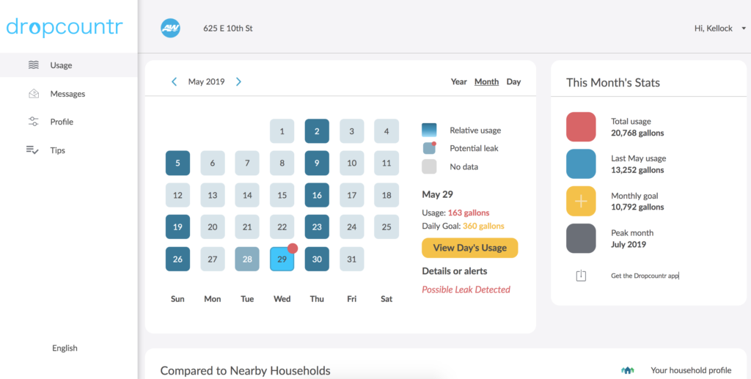Select May 28 on the calendar
Screen dimensions: 751x379
tap(247, 259)
